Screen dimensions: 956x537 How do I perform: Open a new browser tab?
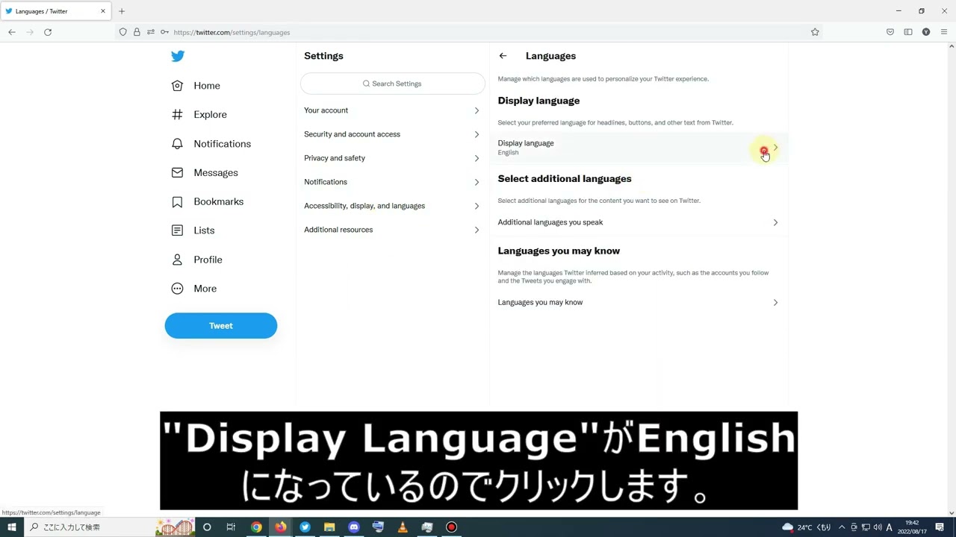[122, 11]
